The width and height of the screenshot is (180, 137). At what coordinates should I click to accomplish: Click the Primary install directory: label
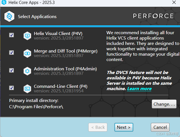tap(34, 101)
